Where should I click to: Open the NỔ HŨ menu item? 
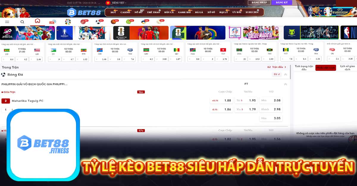click(139, 12)
